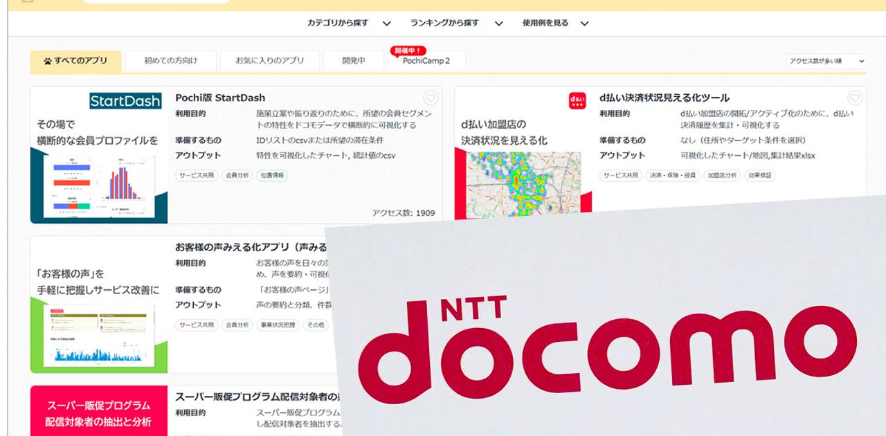The width and height of the screenshot is (886, 436).
Task: Open Pochi版 StartDash app title
Action: click(x=220, y=98)
